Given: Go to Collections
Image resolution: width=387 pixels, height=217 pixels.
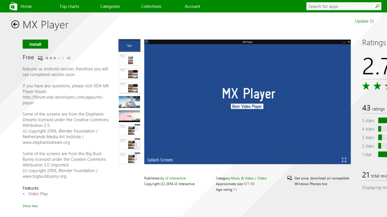Looking at the screenshot, I should pyautogui.click(x=151, y=6).
